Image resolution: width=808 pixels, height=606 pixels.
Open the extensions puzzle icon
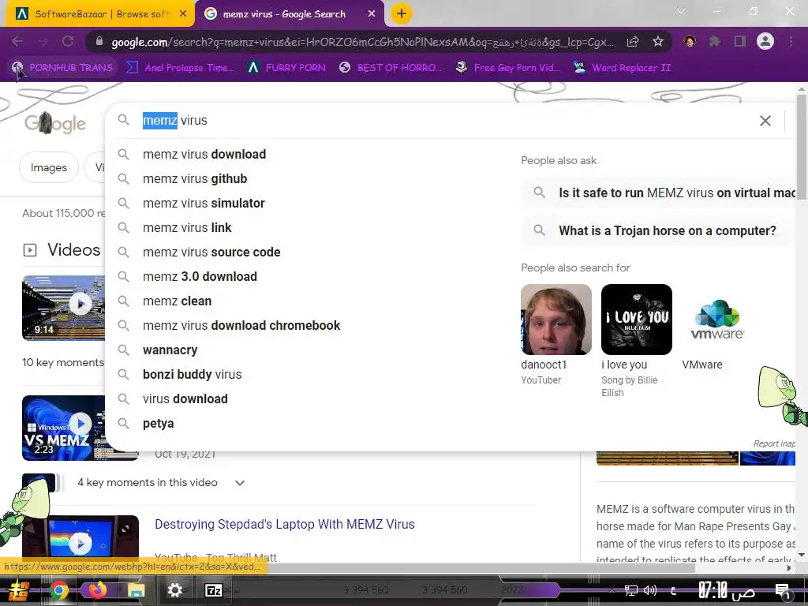[x=715, y=41]
